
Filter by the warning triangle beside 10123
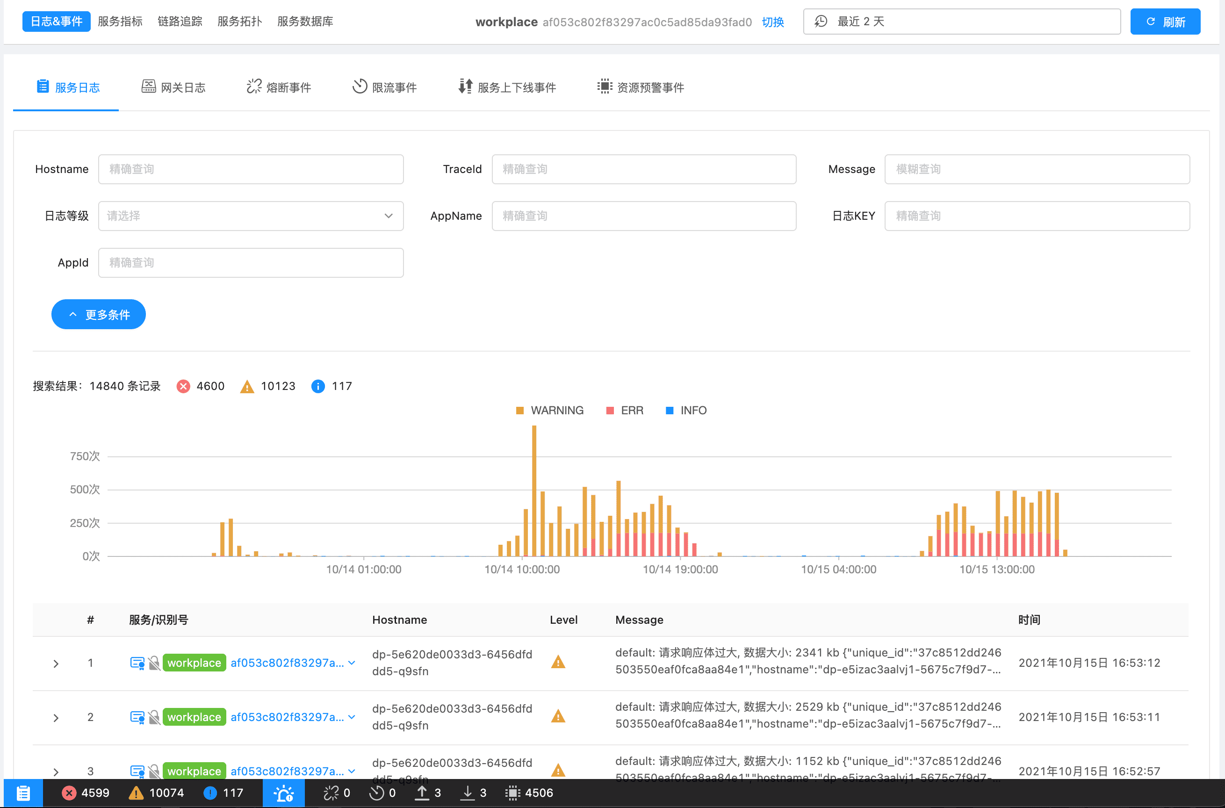pyautogui.click(x=247, y=386)
